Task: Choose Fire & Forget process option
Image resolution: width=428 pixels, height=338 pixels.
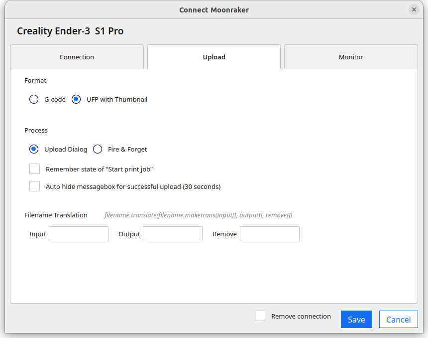Action: pyautogui.click(x=98, y=150)
